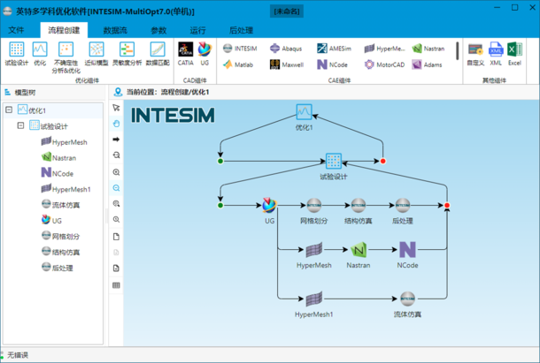Switch to the 后处理 tab
This screenshot has height=363, width=540.
(x=242, y=30)
